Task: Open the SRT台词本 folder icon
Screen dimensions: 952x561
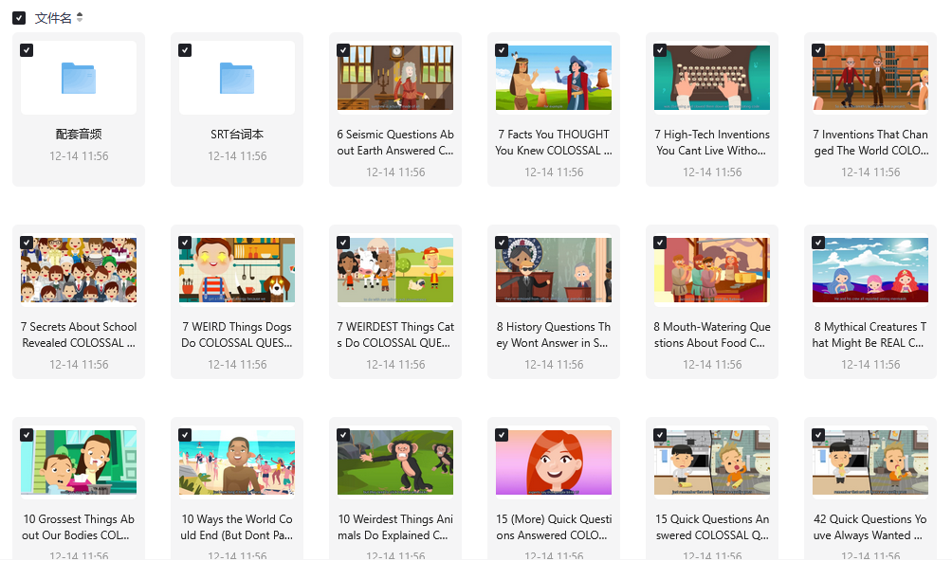Action: 237,78
